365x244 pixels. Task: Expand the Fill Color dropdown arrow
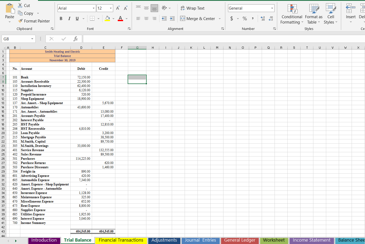pos(113,18)
